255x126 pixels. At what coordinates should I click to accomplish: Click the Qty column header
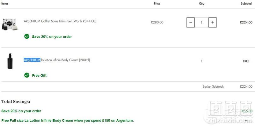click(201, 3)
